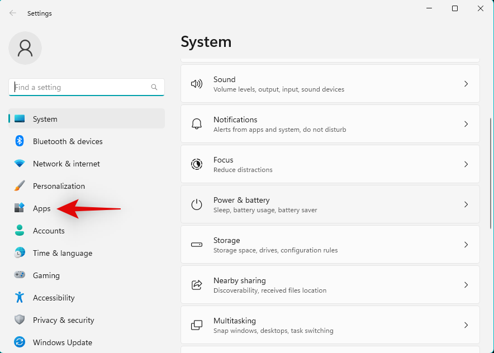Screen dimensions: 494x353
Task: Click the Accessibility figure icon
Action: pos(20,298)
